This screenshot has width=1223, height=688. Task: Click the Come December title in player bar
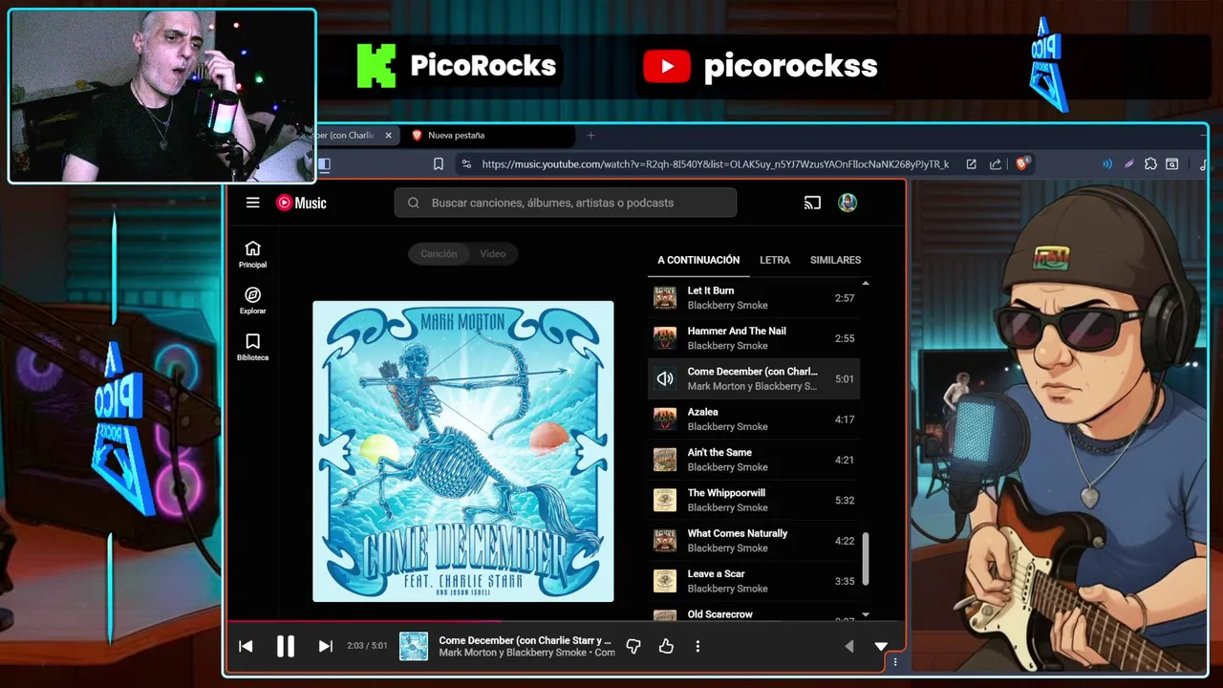click(525, 640)
